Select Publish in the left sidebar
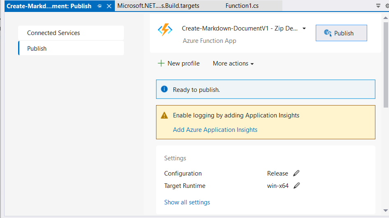 click(x=71, y=48)
